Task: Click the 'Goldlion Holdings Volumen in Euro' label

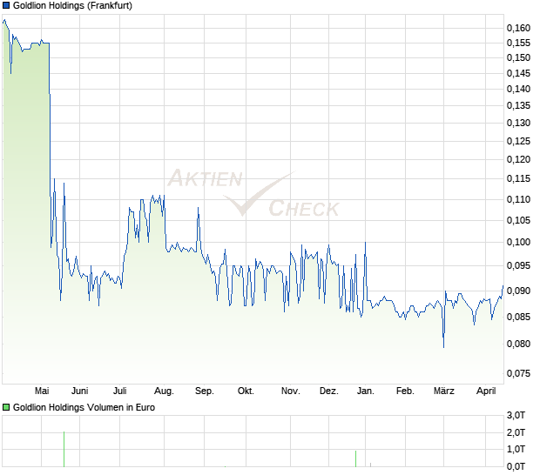Action: (84, 407)
